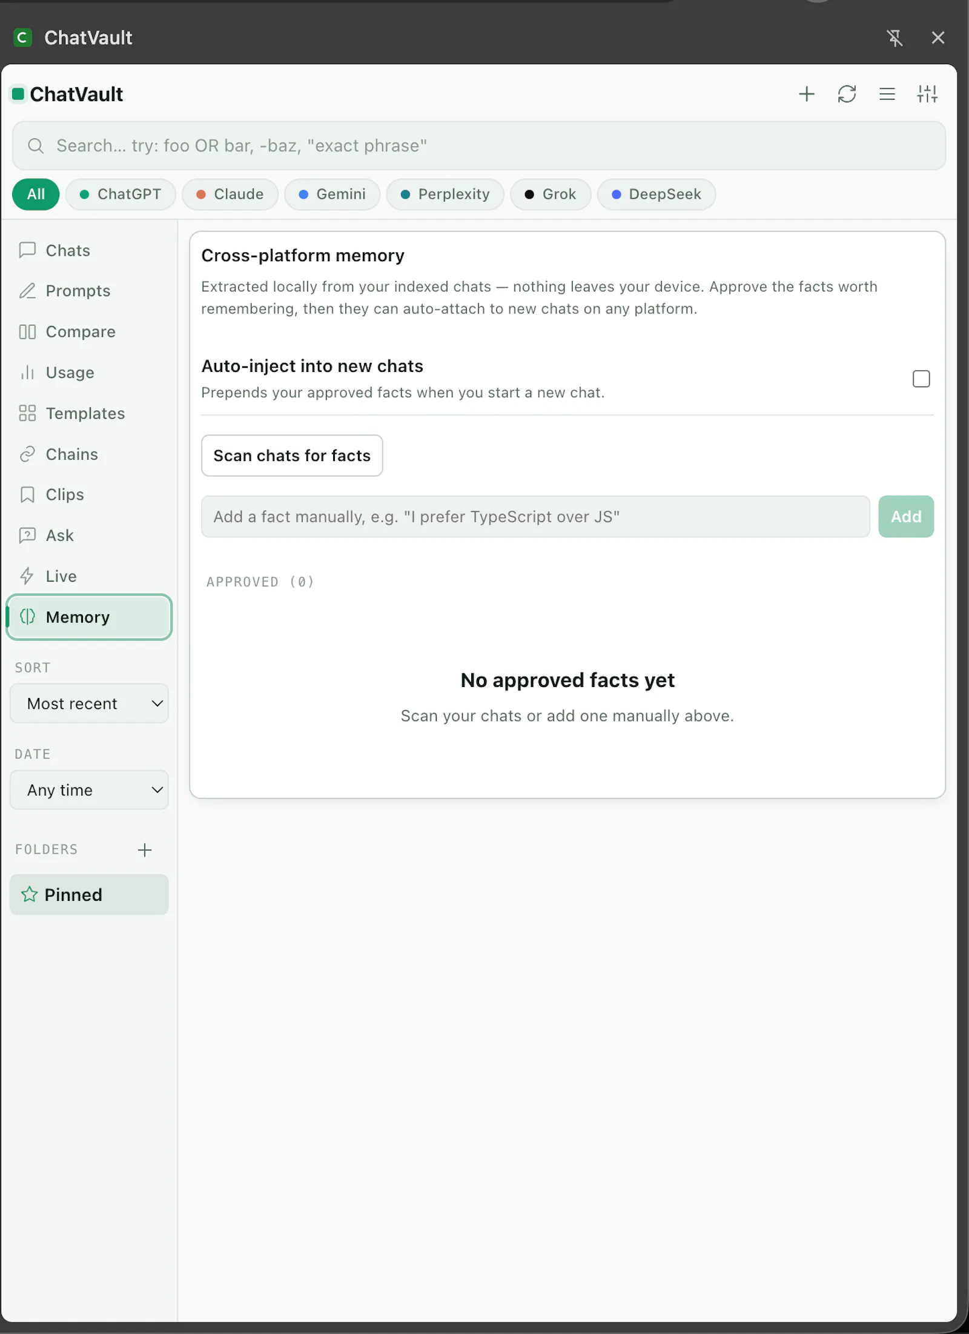
Task: Open the Templates section
Action: point(89,413)
